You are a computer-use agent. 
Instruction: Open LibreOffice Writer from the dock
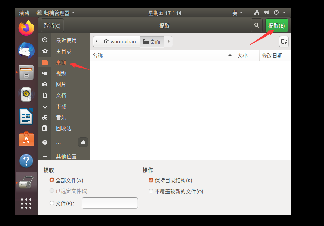coord(26,116)
